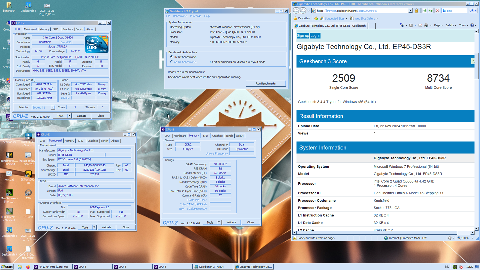
Task: Switch to Graphics tab in Mainboard CPU-Z window
Action: (x=92, y=141)
